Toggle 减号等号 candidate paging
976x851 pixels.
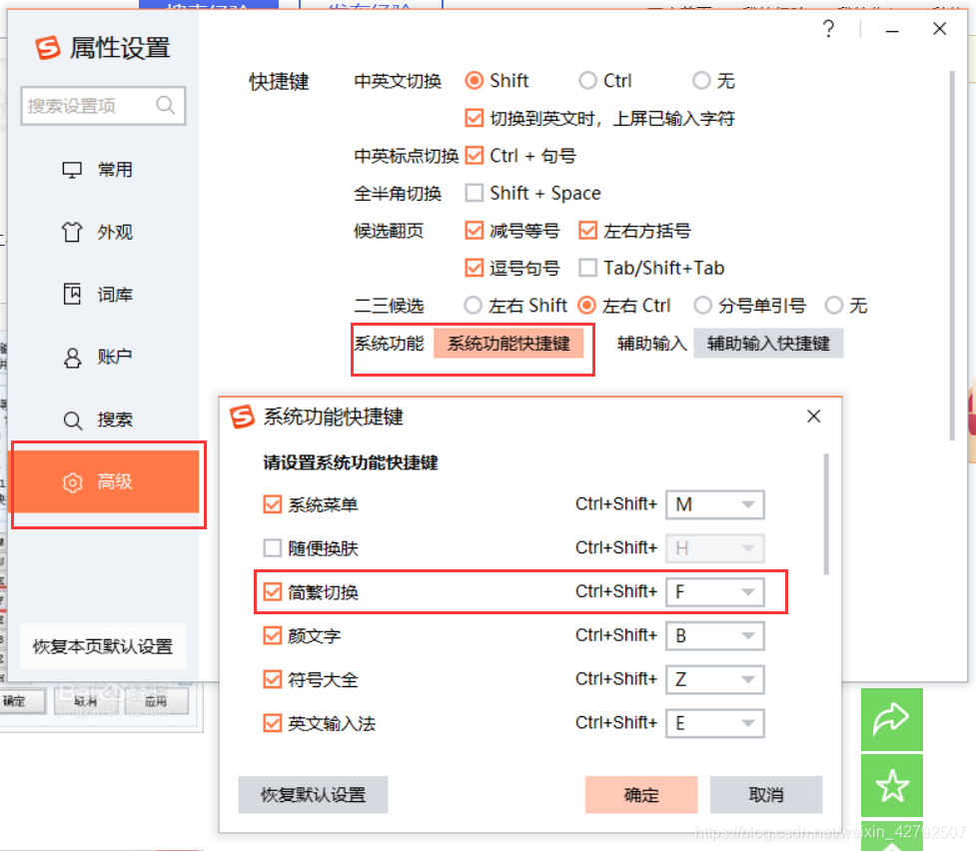pos(474,231)
